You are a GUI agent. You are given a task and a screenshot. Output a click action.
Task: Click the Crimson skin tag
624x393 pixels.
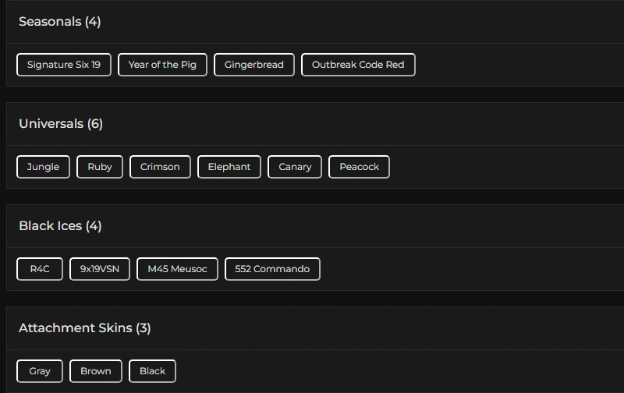pyautogui.click(x=160, y=167)
